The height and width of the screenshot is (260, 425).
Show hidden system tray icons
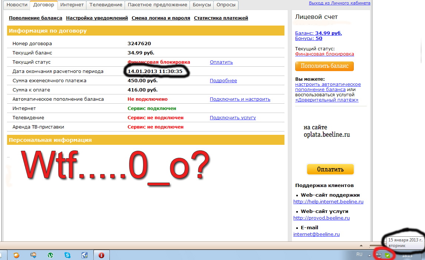tap(369, 256)
